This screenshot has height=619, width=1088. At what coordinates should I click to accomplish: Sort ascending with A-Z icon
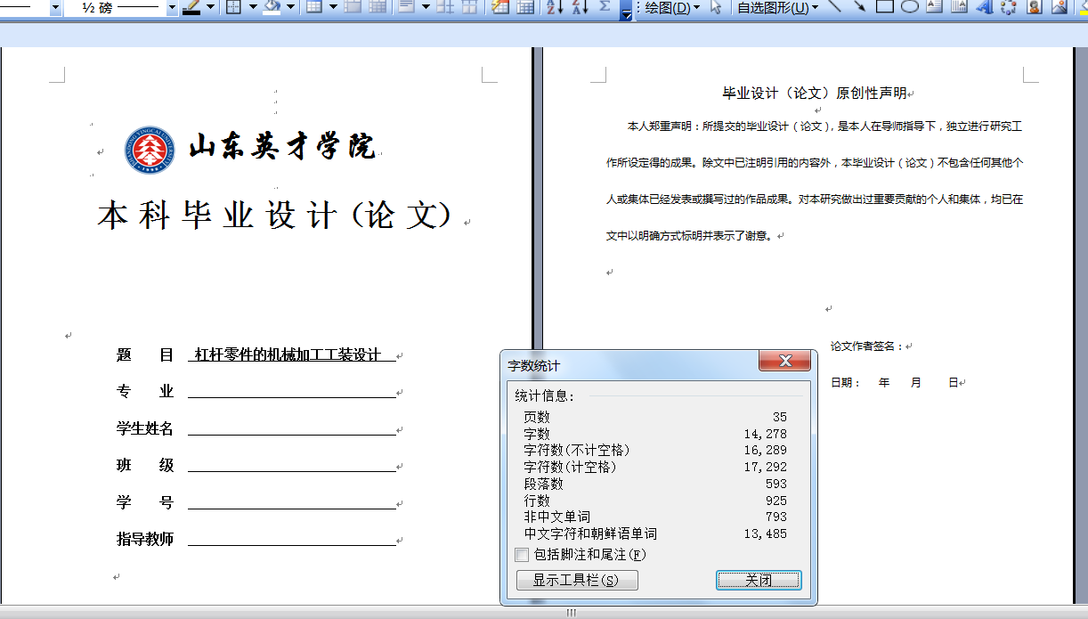(x=555, y=7)
